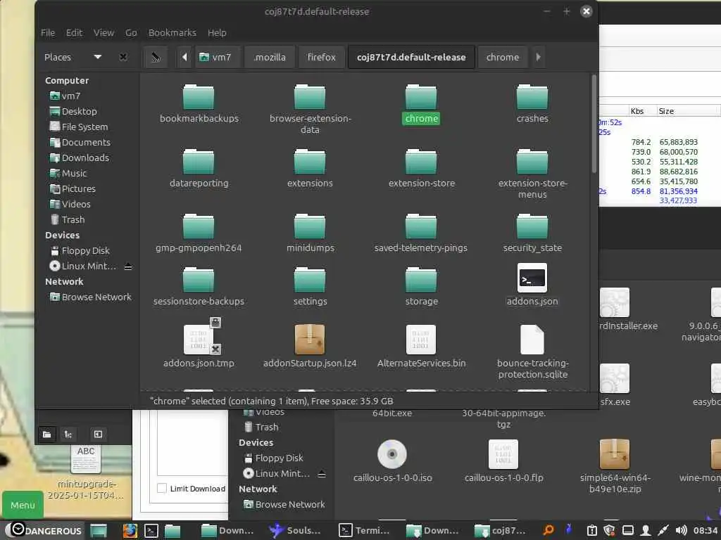Switch to the Terminal taskbar window
This screenshot has height=540, width=721.
pos(364,530)
